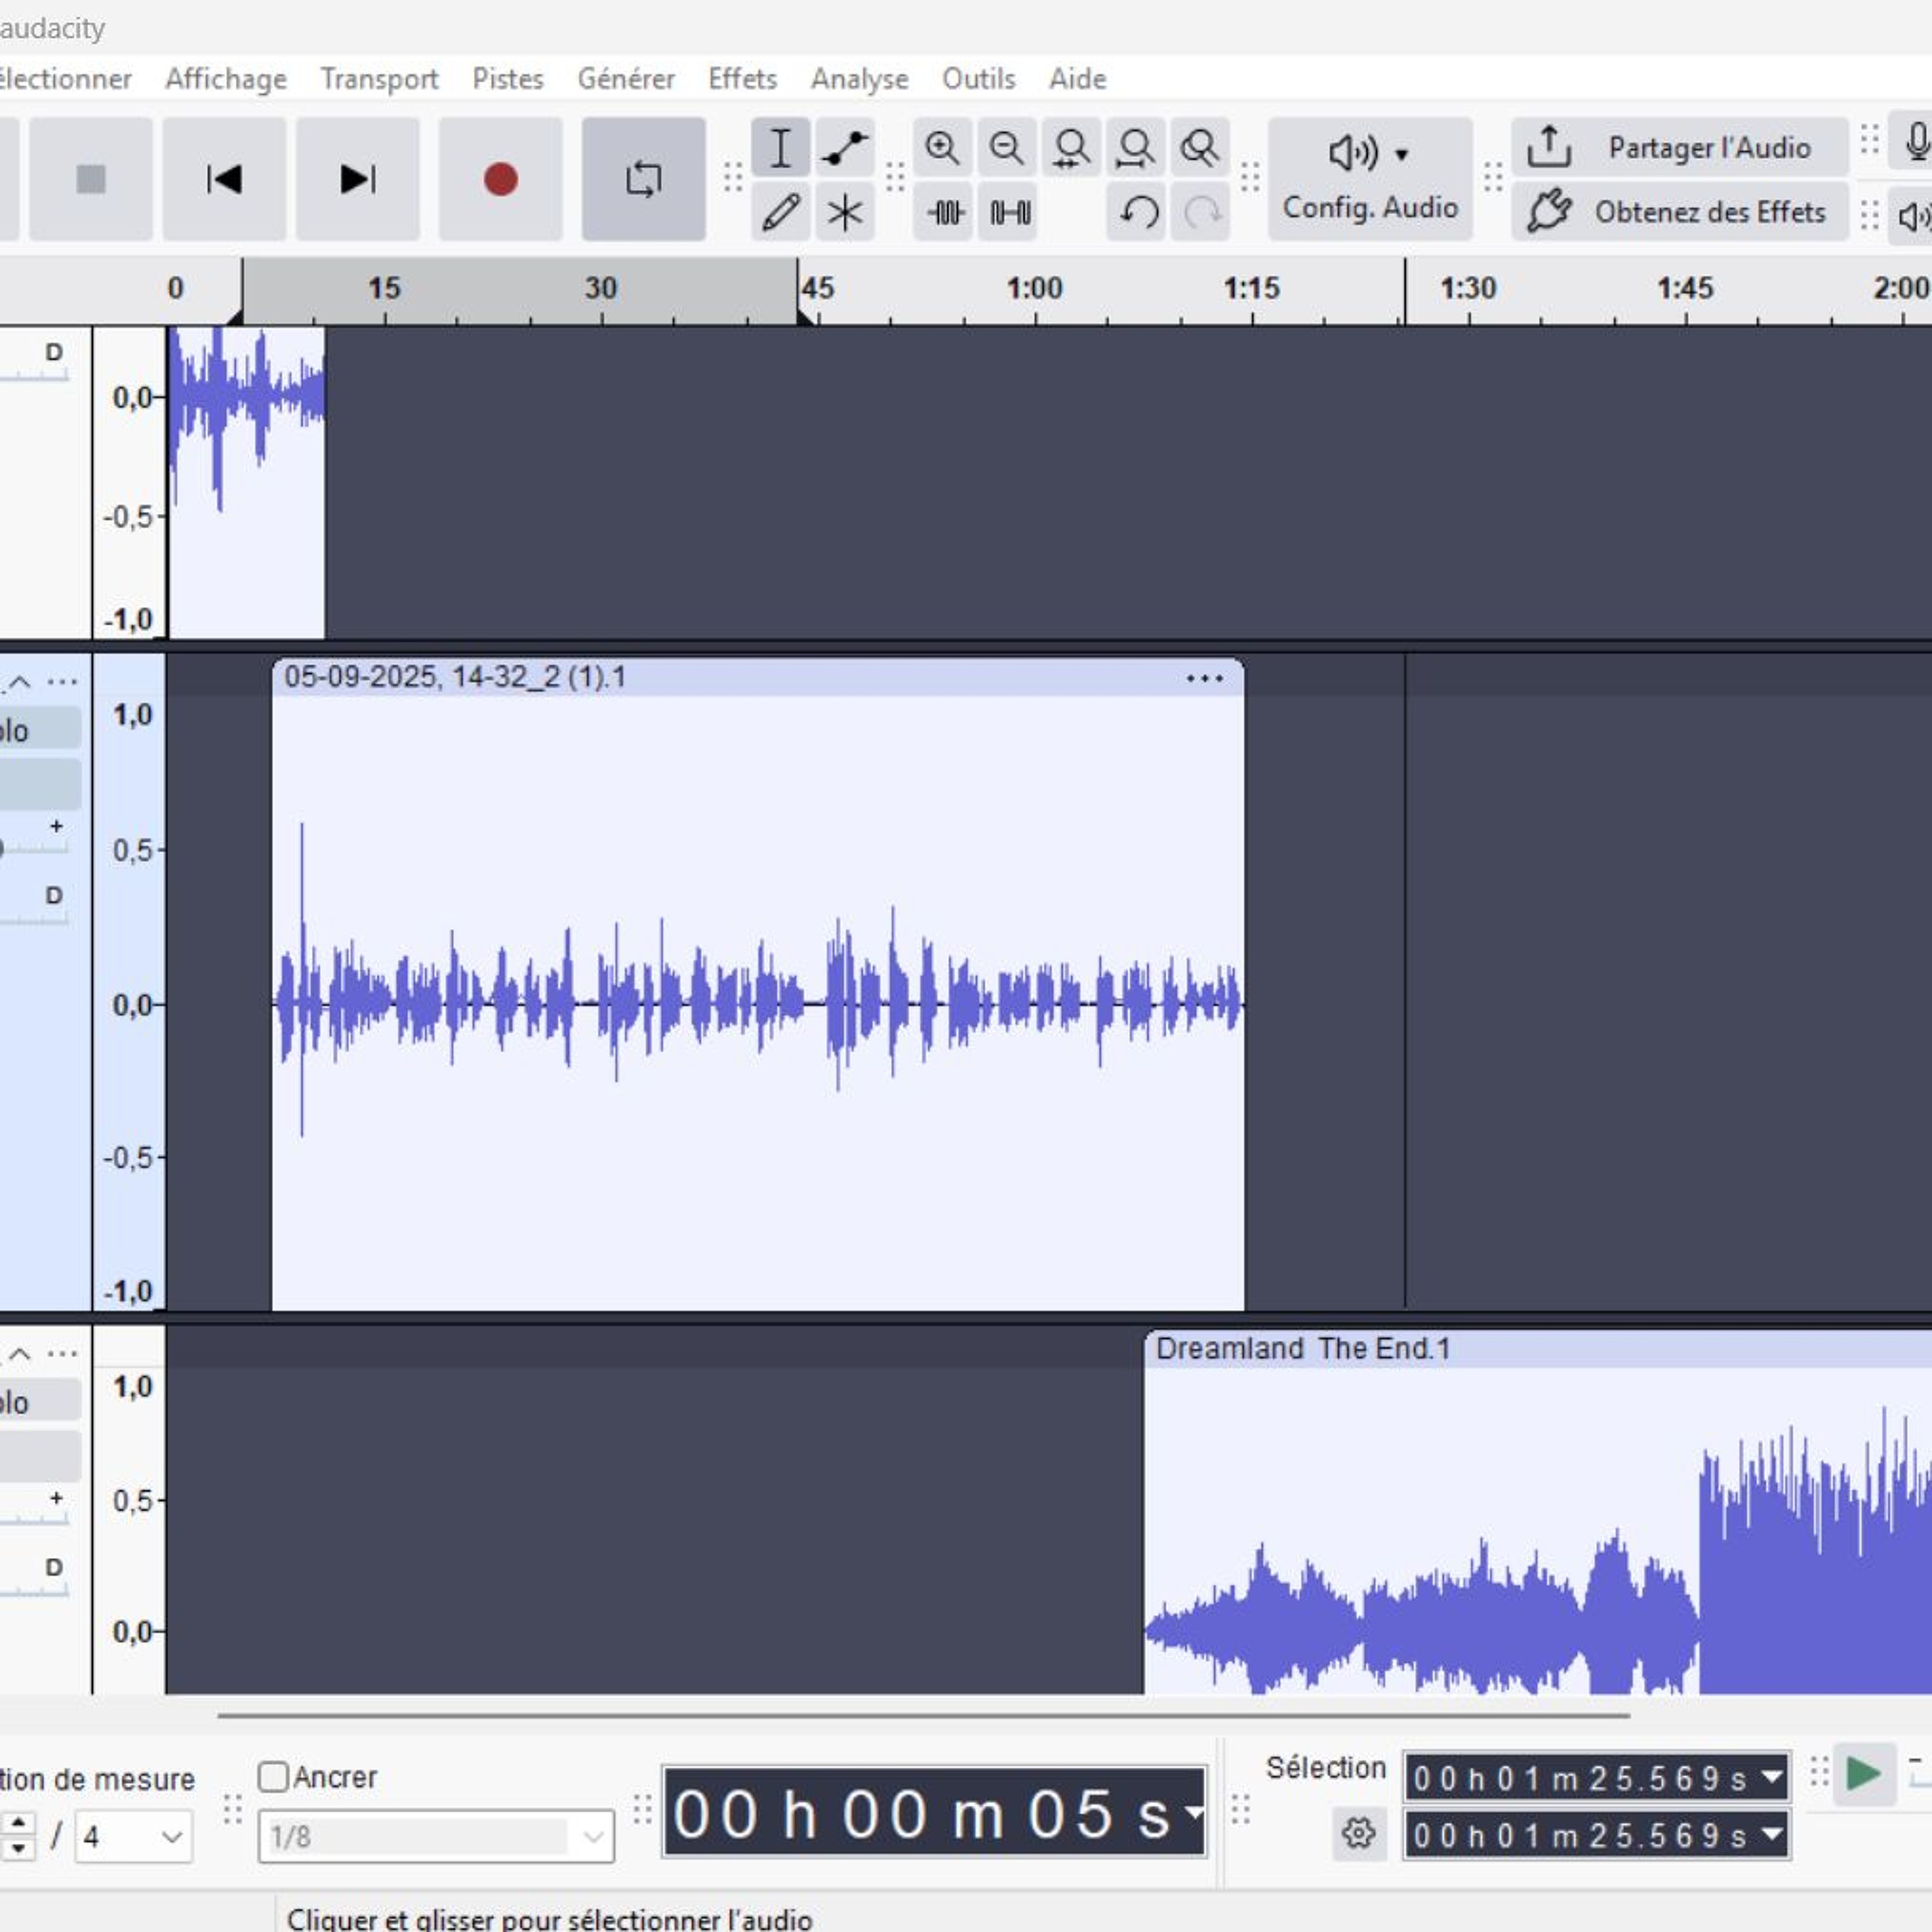Open the Outils menu
This screenshot has height=1932, width=1932.
978,79
